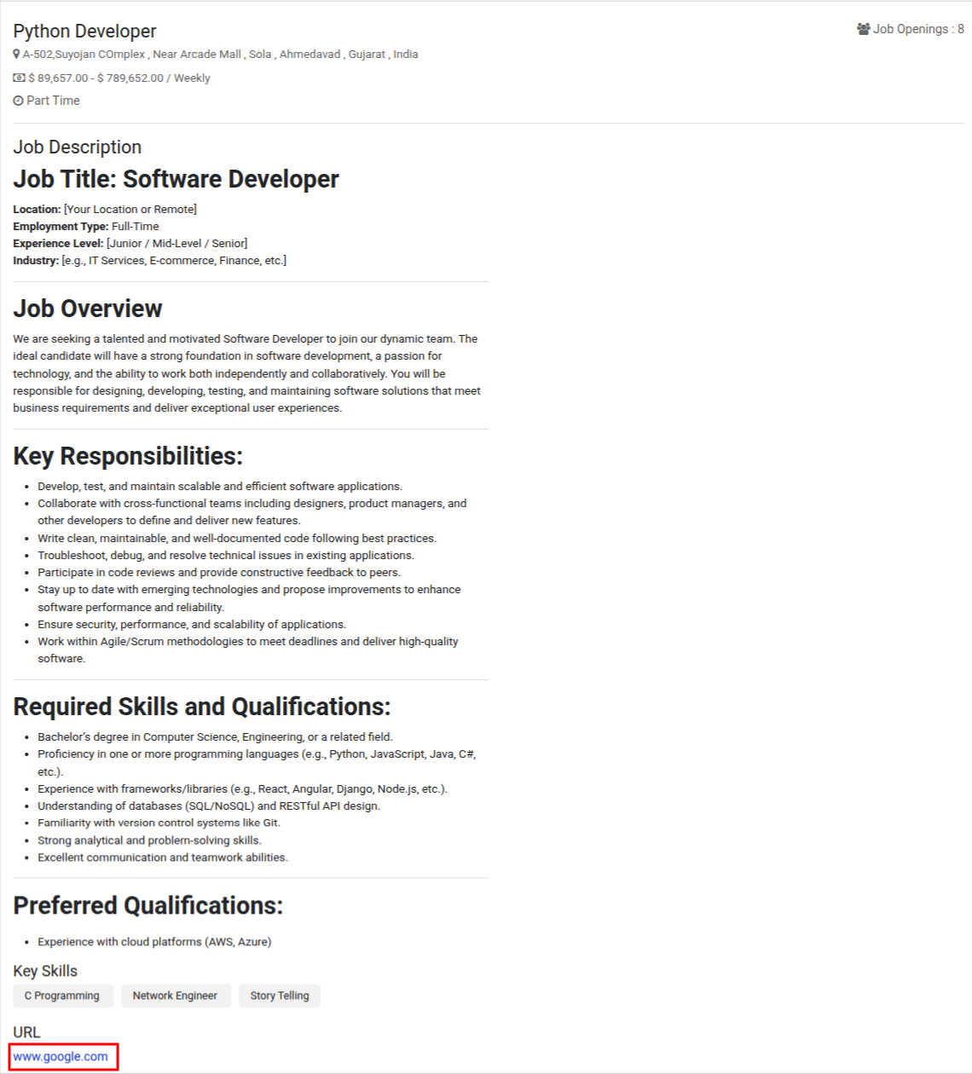972x1074 pixels.
Task: Click the Job Openings : 8 label
Action: (918, 29)
